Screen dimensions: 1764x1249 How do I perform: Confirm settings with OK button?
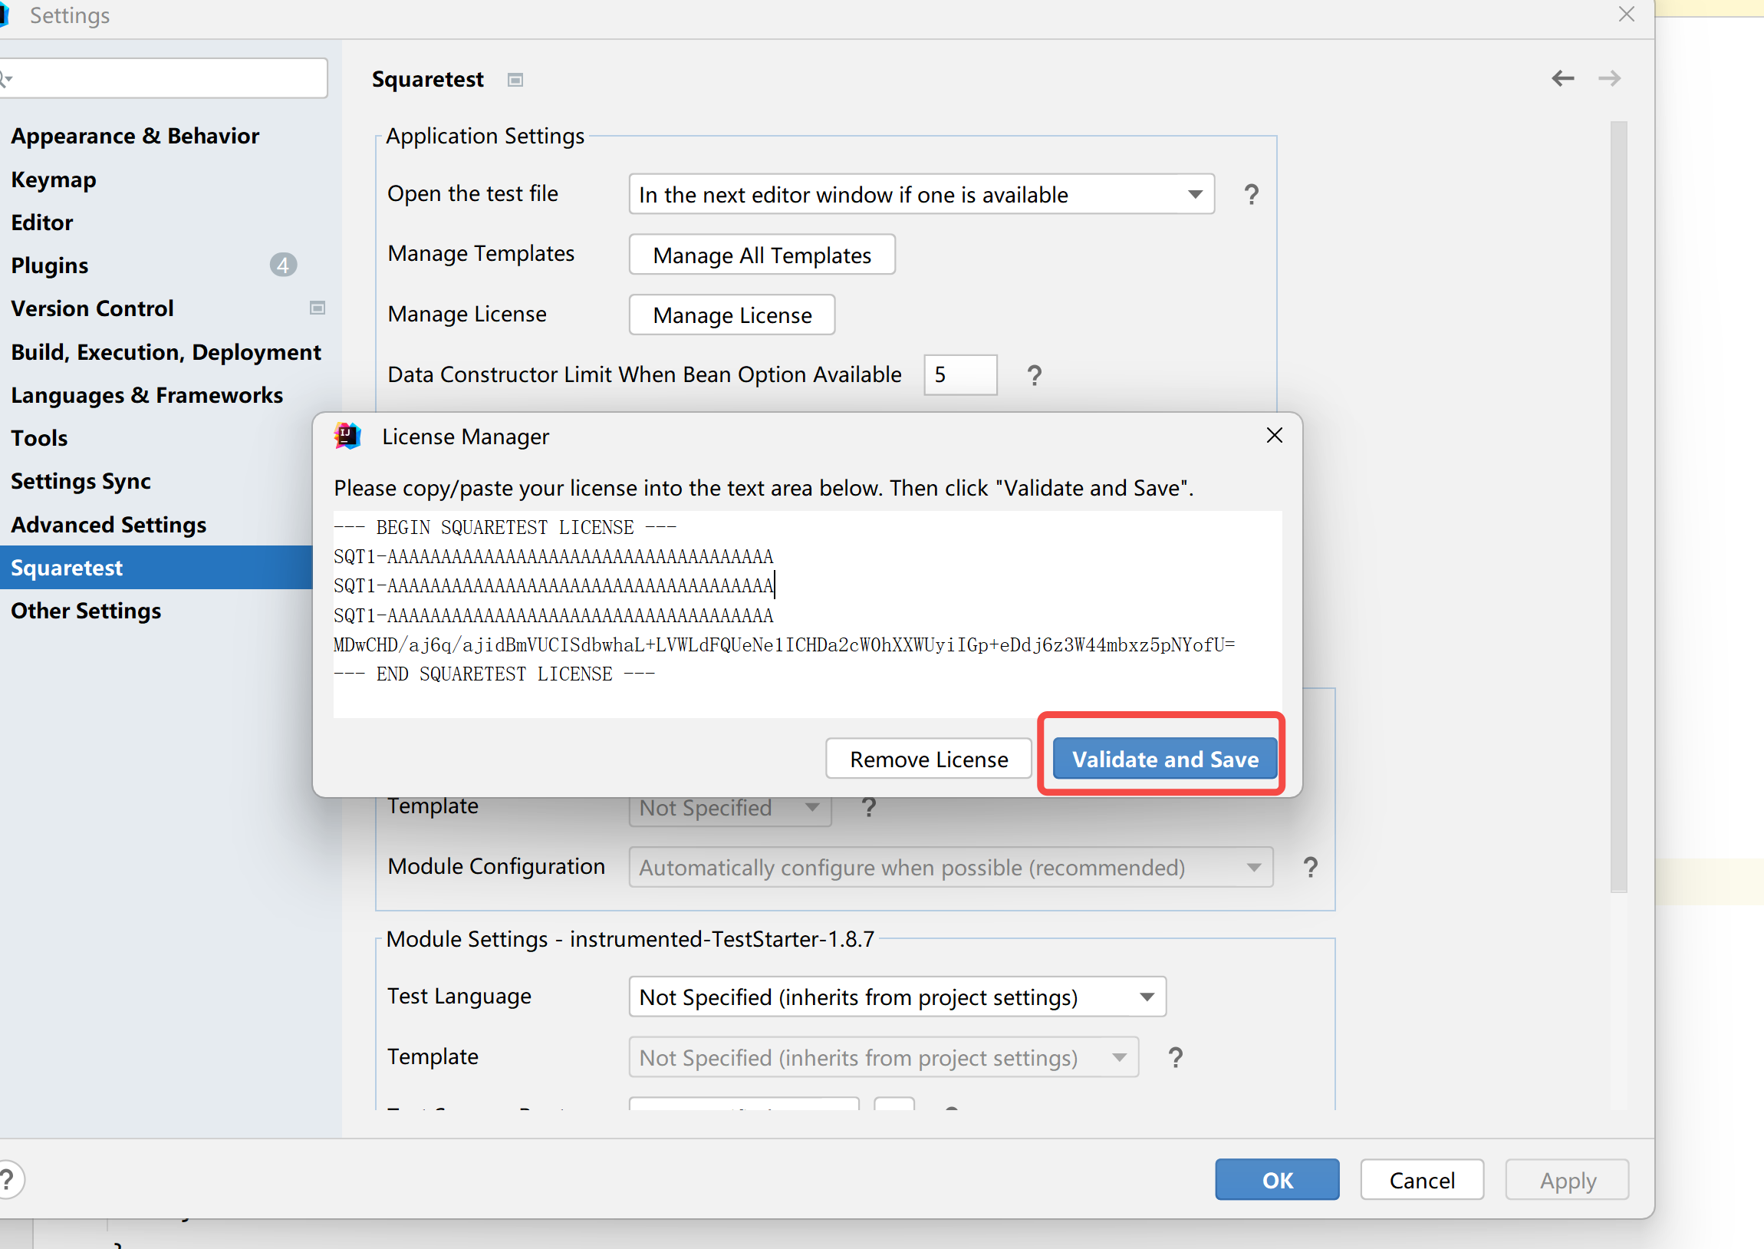pos(1277,1180)
